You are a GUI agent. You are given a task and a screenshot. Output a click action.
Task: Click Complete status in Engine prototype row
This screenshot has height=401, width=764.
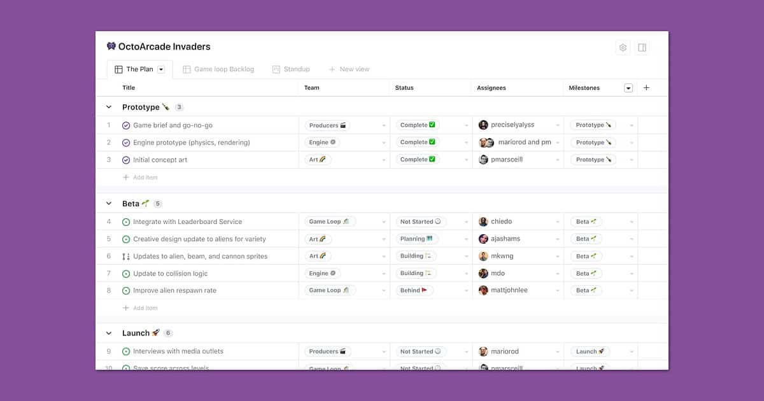click(x=418, y=143)
